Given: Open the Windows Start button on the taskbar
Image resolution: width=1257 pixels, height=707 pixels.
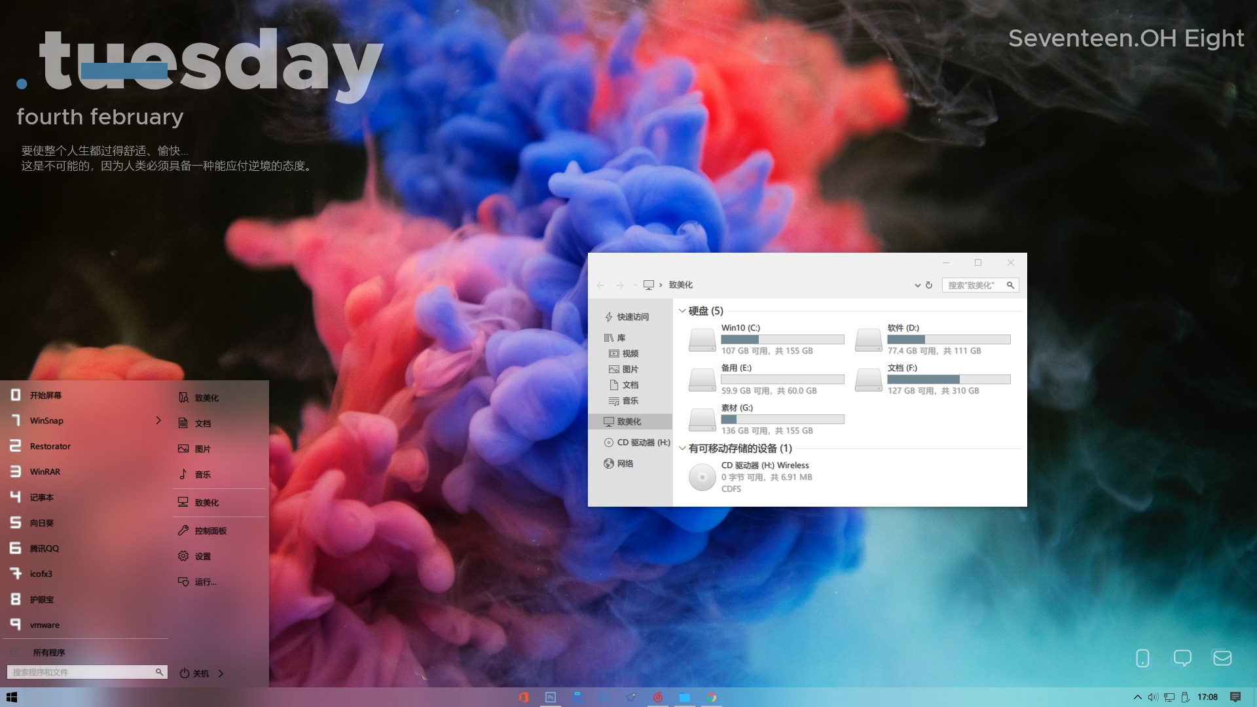Looking at the screenshot, I should (11, 697).
